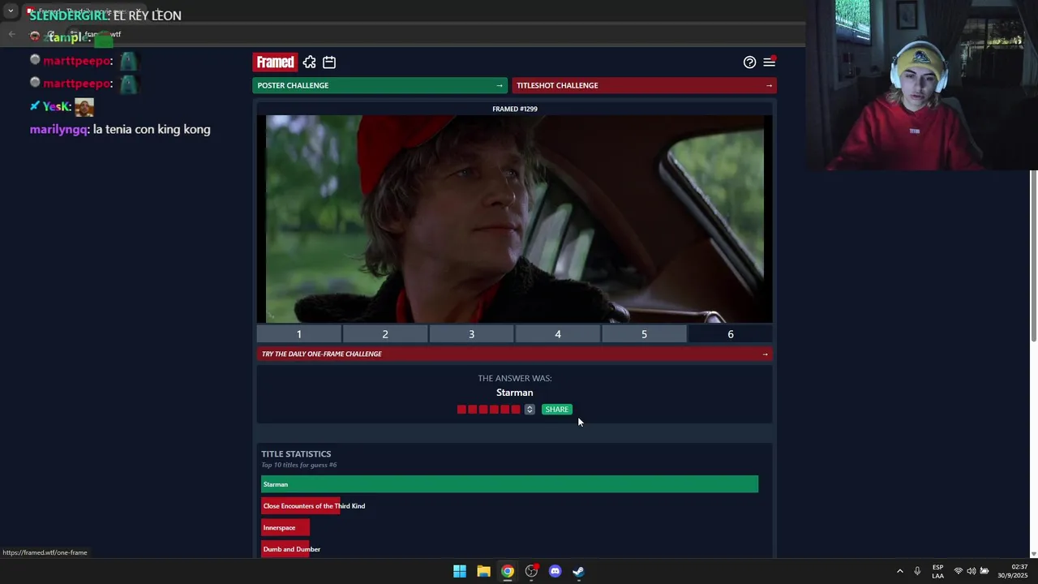Open Discord from the taskbar

tap(555, 571)
